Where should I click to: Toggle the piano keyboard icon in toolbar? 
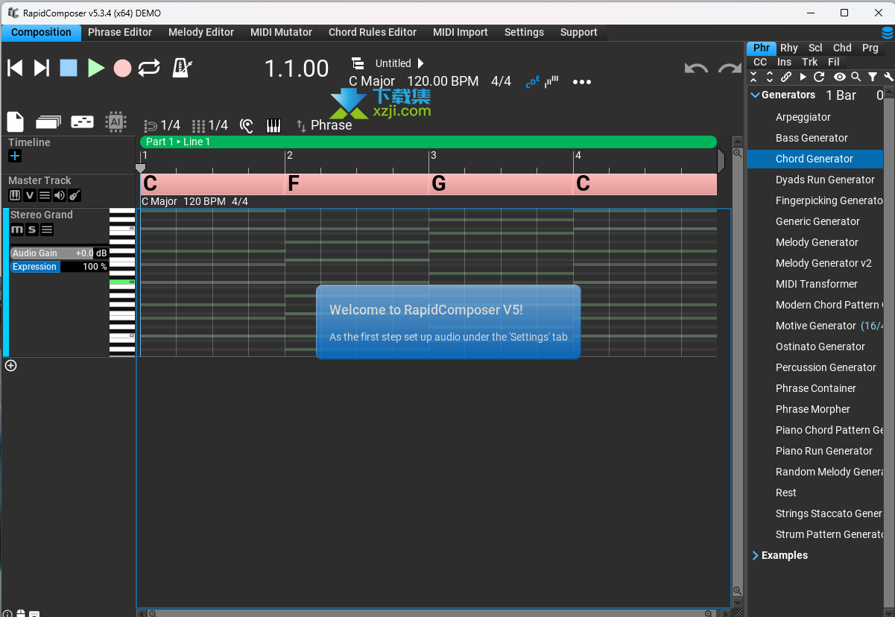[273, 125]
